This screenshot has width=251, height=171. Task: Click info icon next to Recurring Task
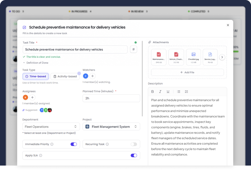click(107, 144)
